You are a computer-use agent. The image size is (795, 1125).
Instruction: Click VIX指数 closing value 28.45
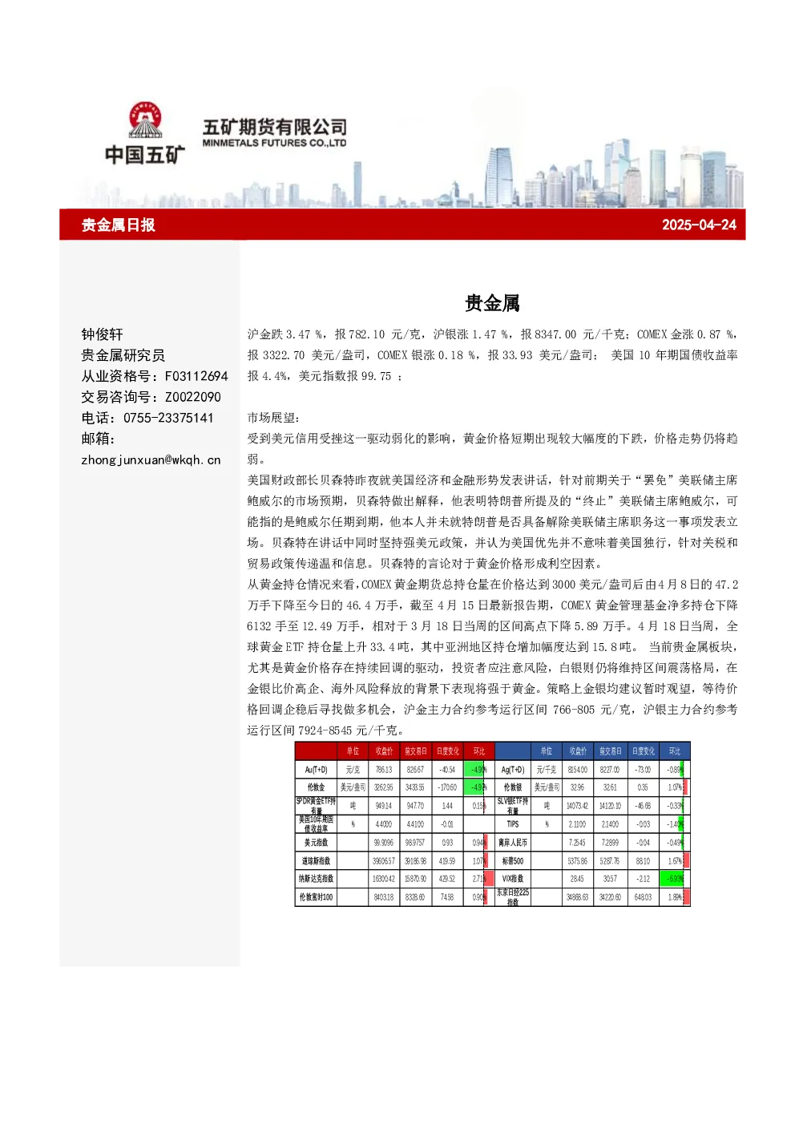pyautogui.click(x=578, y=880)
